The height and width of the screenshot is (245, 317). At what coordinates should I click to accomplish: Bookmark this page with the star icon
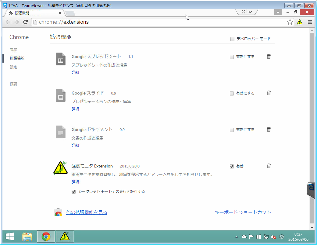pyautogui.click(x=290, y=22)
